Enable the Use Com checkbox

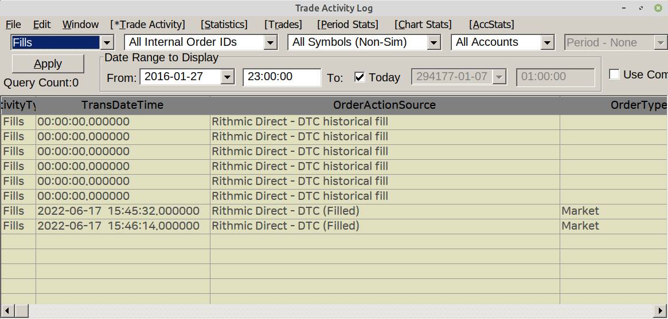tap(615, 74)
